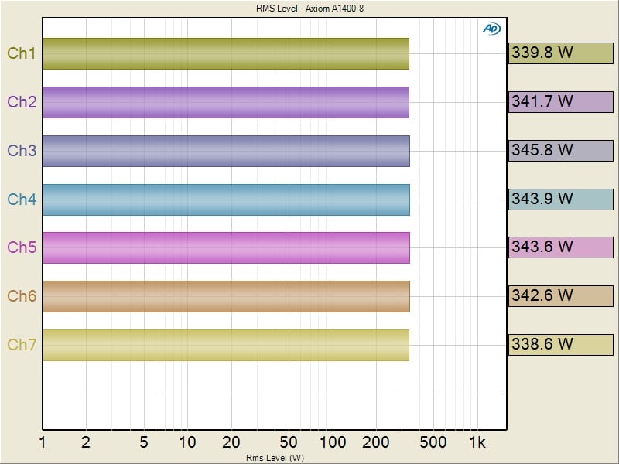Click the 1k tick label on x-axis

(477, 443)
